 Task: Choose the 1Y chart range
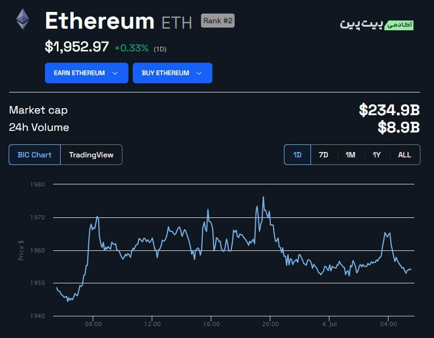377,155
